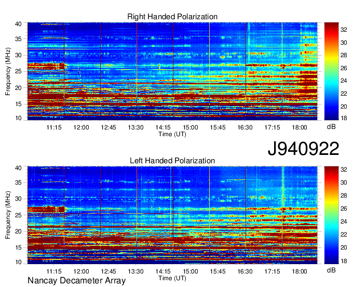This screenshot has height=287, width=353.
Task: Click the 10 MHz tick on Right Handed plot
Action: [18, 118]
